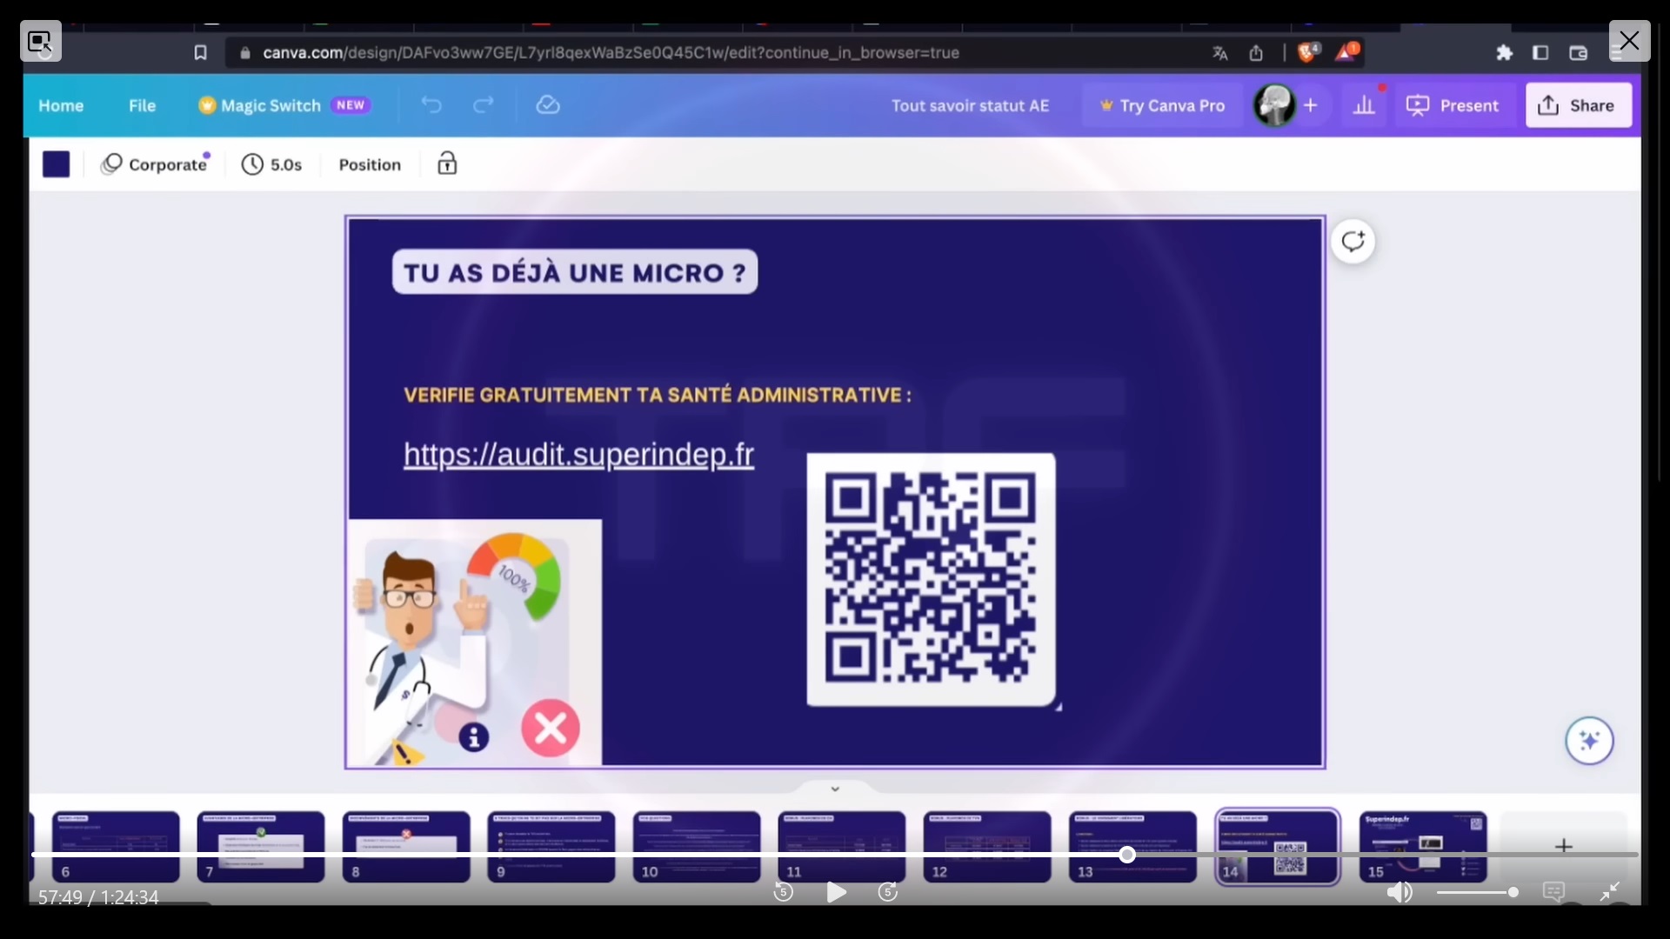The image size is (1670, 939).
Task: Open the analytics bar chart icon
Action: [x=1364, y=105]
